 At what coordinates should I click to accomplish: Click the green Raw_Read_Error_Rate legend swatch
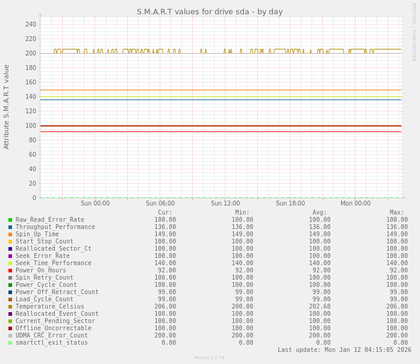[10, 220]
